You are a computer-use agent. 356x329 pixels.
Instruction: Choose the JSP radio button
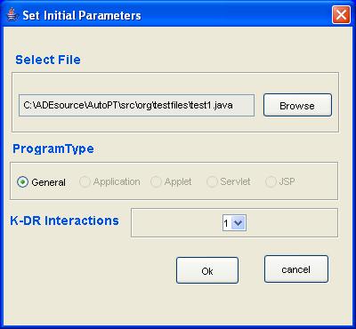271,181
